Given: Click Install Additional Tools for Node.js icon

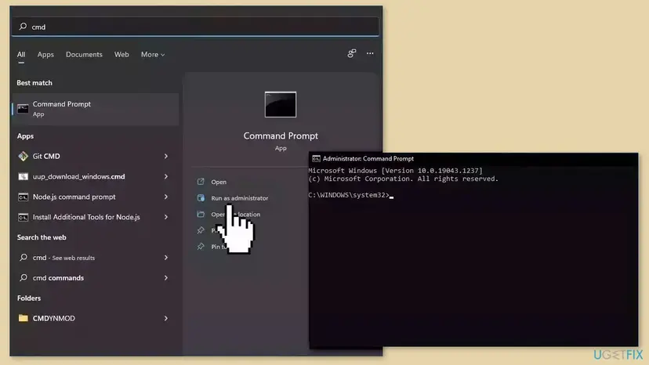Looking at the screenshot, I should 23,217.
